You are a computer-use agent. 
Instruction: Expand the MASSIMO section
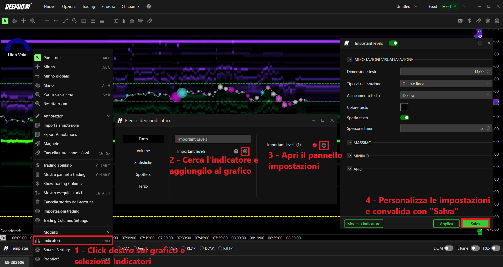coord(350,143)
